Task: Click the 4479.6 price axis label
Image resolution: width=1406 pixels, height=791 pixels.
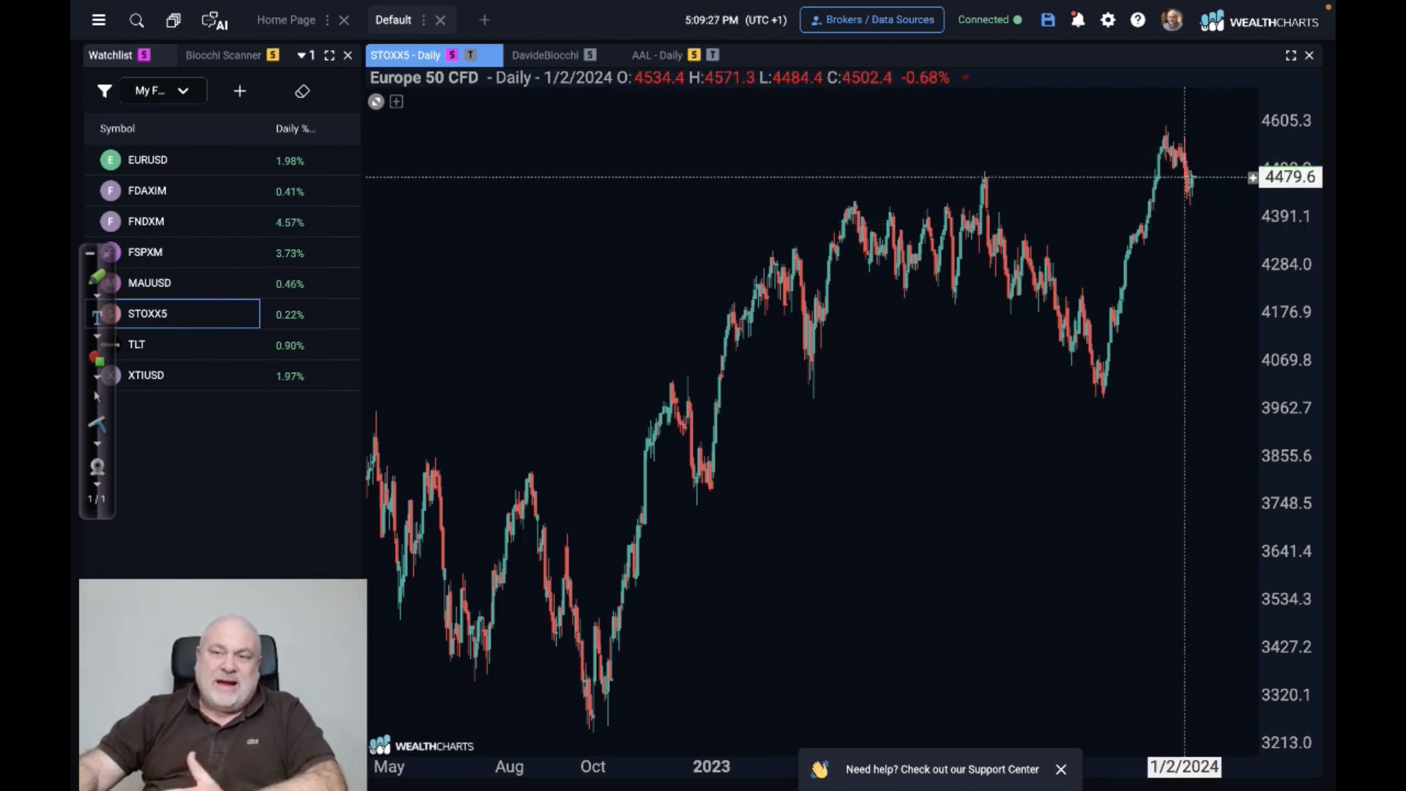Action: click(1290, 177)
